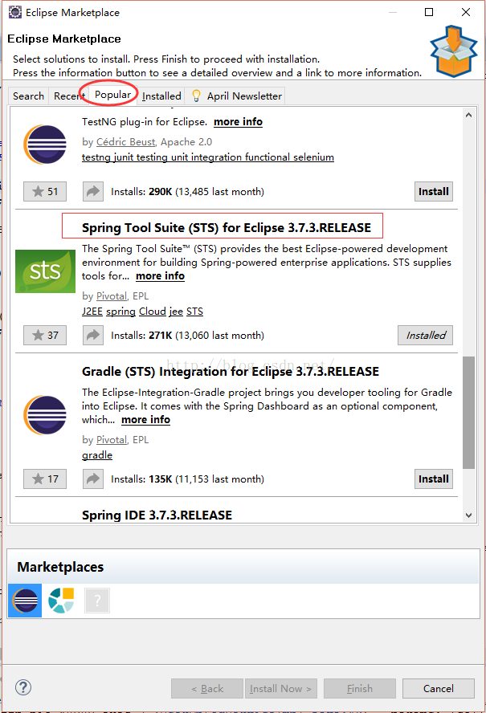The height and width of the screenshot is (713, 486).
Task: Open more info for Gradle Integration
Action: (x=145, y=420)
